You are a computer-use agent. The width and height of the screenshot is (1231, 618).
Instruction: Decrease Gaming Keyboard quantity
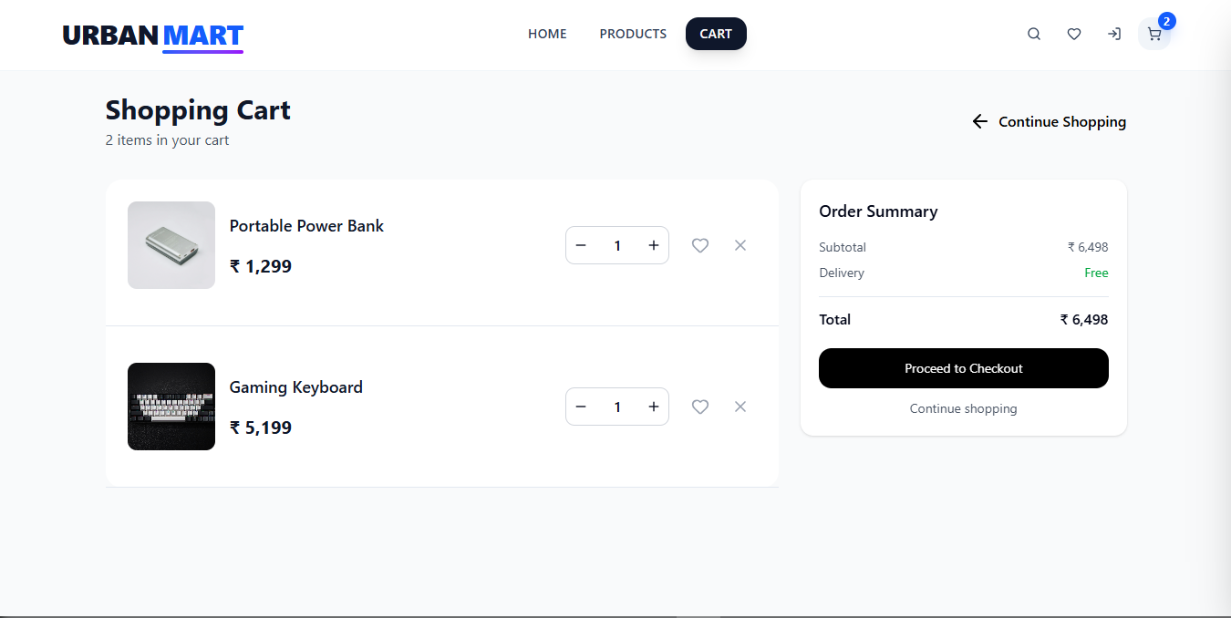coord(581,407)
